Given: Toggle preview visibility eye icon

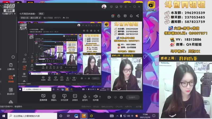Looking at the screenshot, I should coord(115,97).
